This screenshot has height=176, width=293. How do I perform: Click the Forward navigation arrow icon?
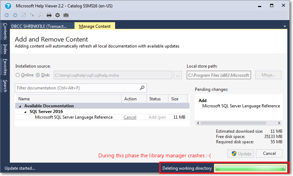click(15, 15)
